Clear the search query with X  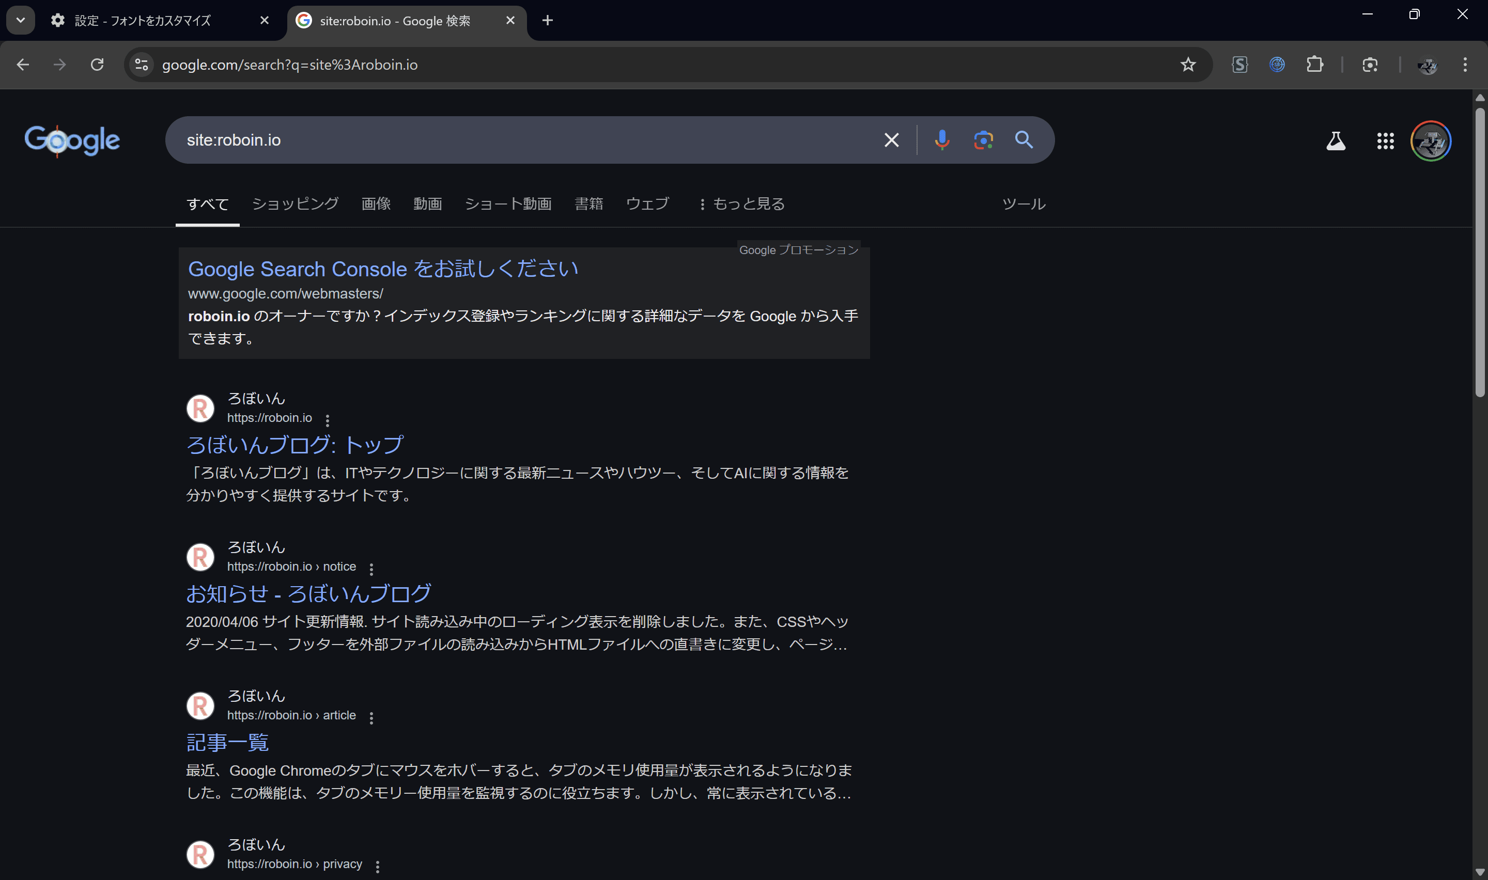(891, 140)
